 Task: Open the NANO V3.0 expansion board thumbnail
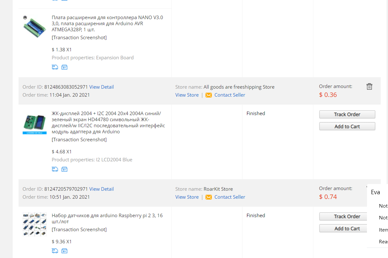pos(34,26)
